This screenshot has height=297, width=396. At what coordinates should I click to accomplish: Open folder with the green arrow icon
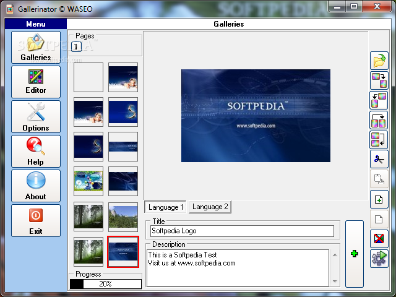(x=379, y=61)
